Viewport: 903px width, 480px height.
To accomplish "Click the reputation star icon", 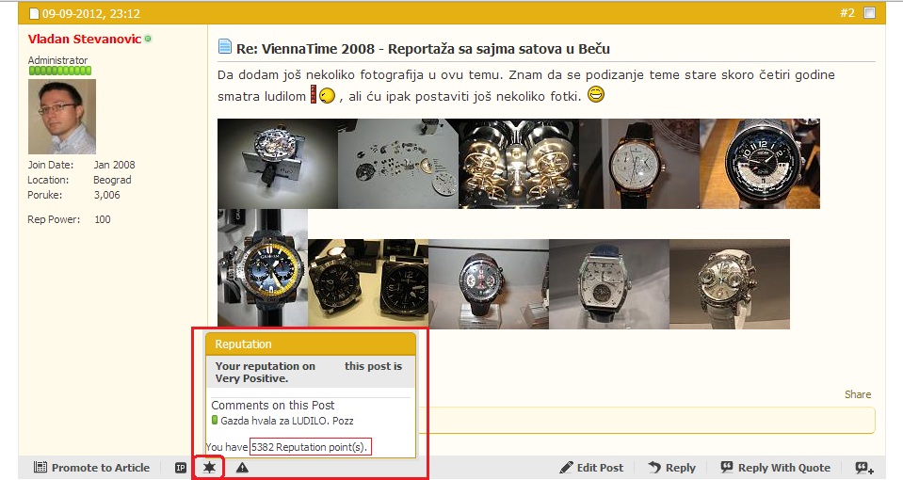I will [209, 468].
